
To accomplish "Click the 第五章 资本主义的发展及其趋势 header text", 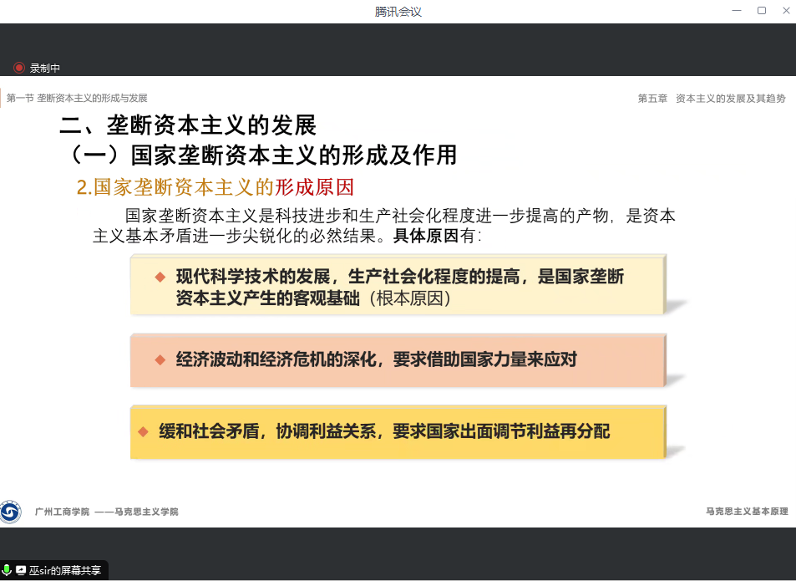I will click(x=711, y=99).
